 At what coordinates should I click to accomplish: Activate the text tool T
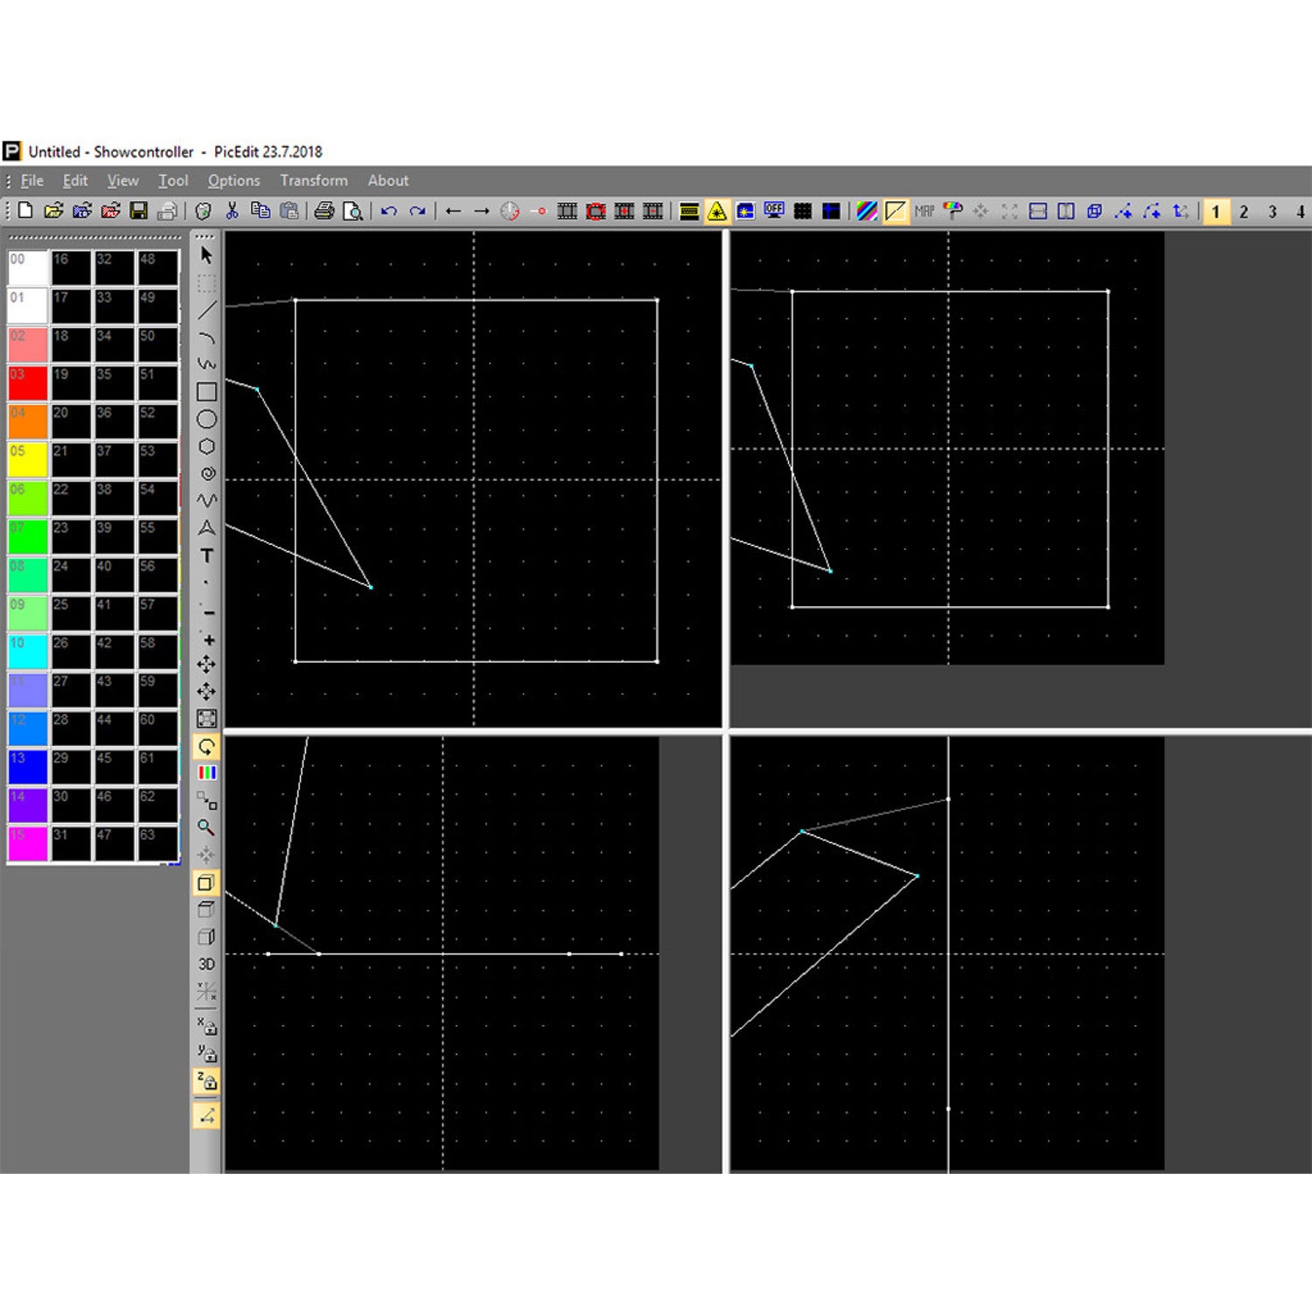pyautogui.click(x=206, y=555)
